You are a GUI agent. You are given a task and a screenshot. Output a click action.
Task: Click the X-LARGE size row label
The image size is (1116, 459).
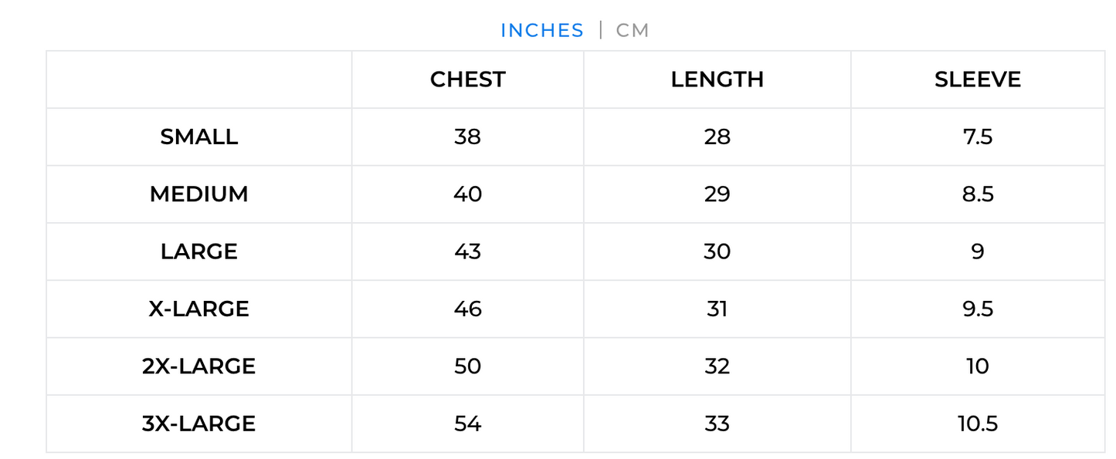[199, 309]
